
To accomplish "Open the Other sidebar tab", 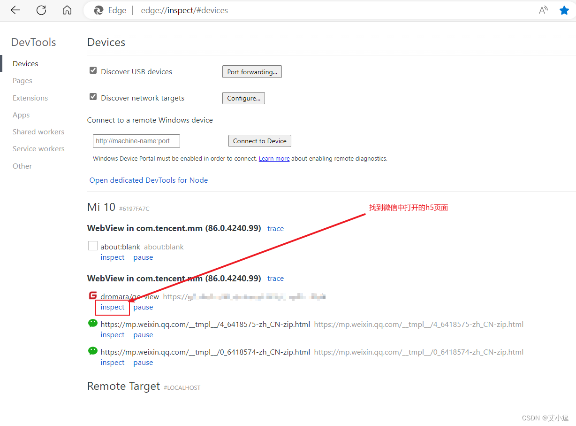I will [x=22, y=166].
